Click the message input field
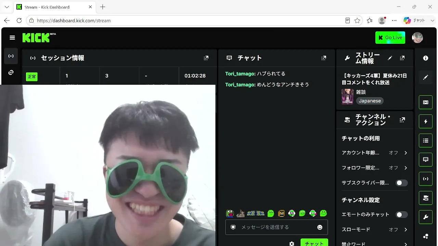Screen dimensions: 438x246 (276, 227)
